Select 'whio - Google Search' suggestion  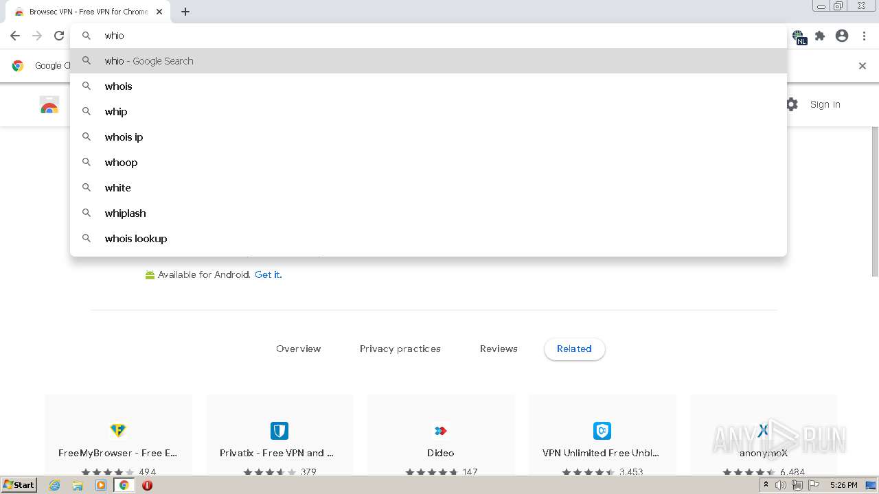tap(429, 61)
